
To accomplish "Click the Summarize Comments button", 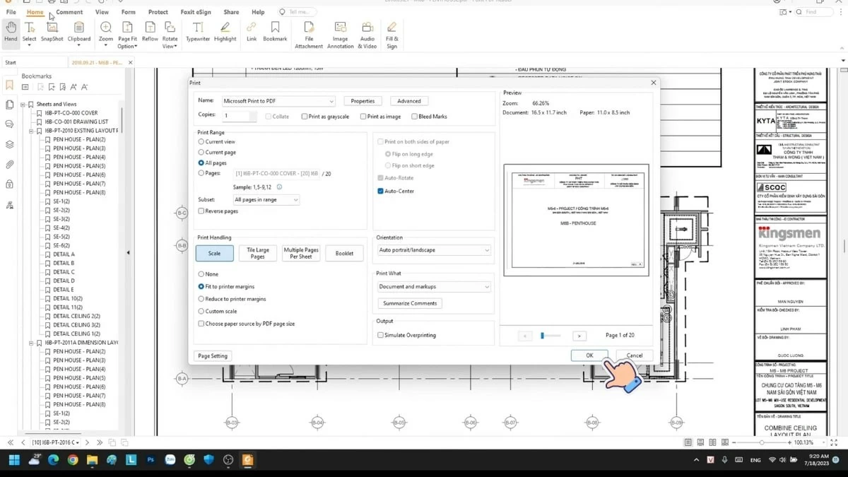I will (409, 302).
